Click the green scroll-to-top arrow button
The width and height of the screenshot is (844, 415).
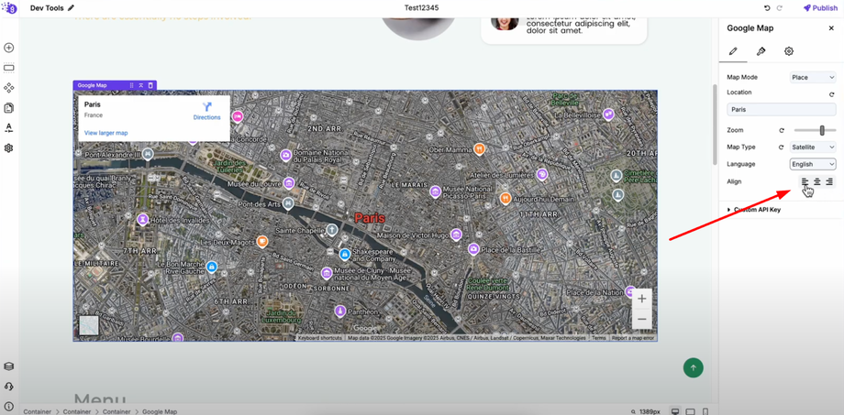point(694,367)
